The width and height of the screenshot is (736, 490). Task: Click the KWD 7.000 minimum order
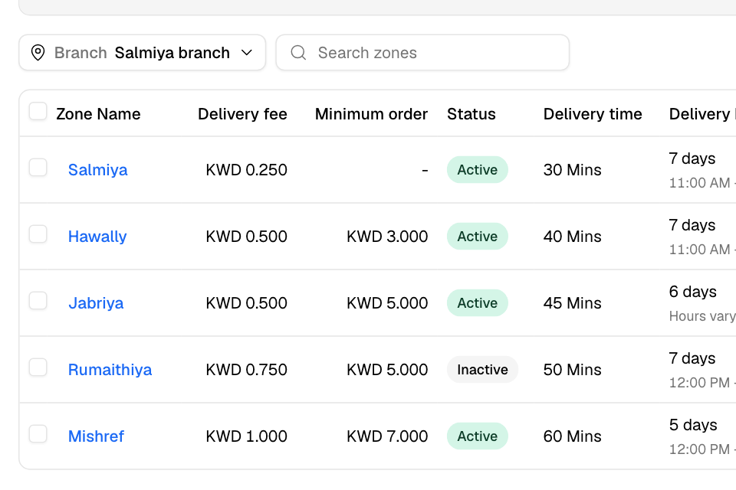click(387, 436)
